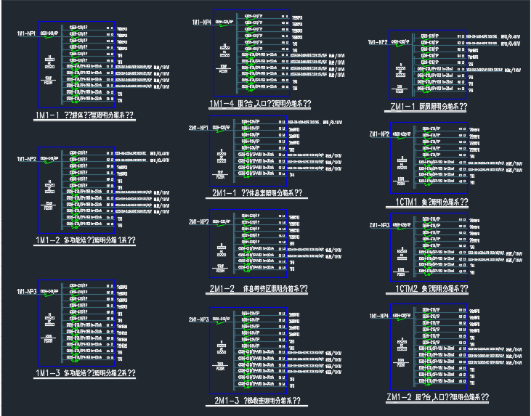
Task: Click the ZM1-2 panel title text
Action: (x=437, y=398)
